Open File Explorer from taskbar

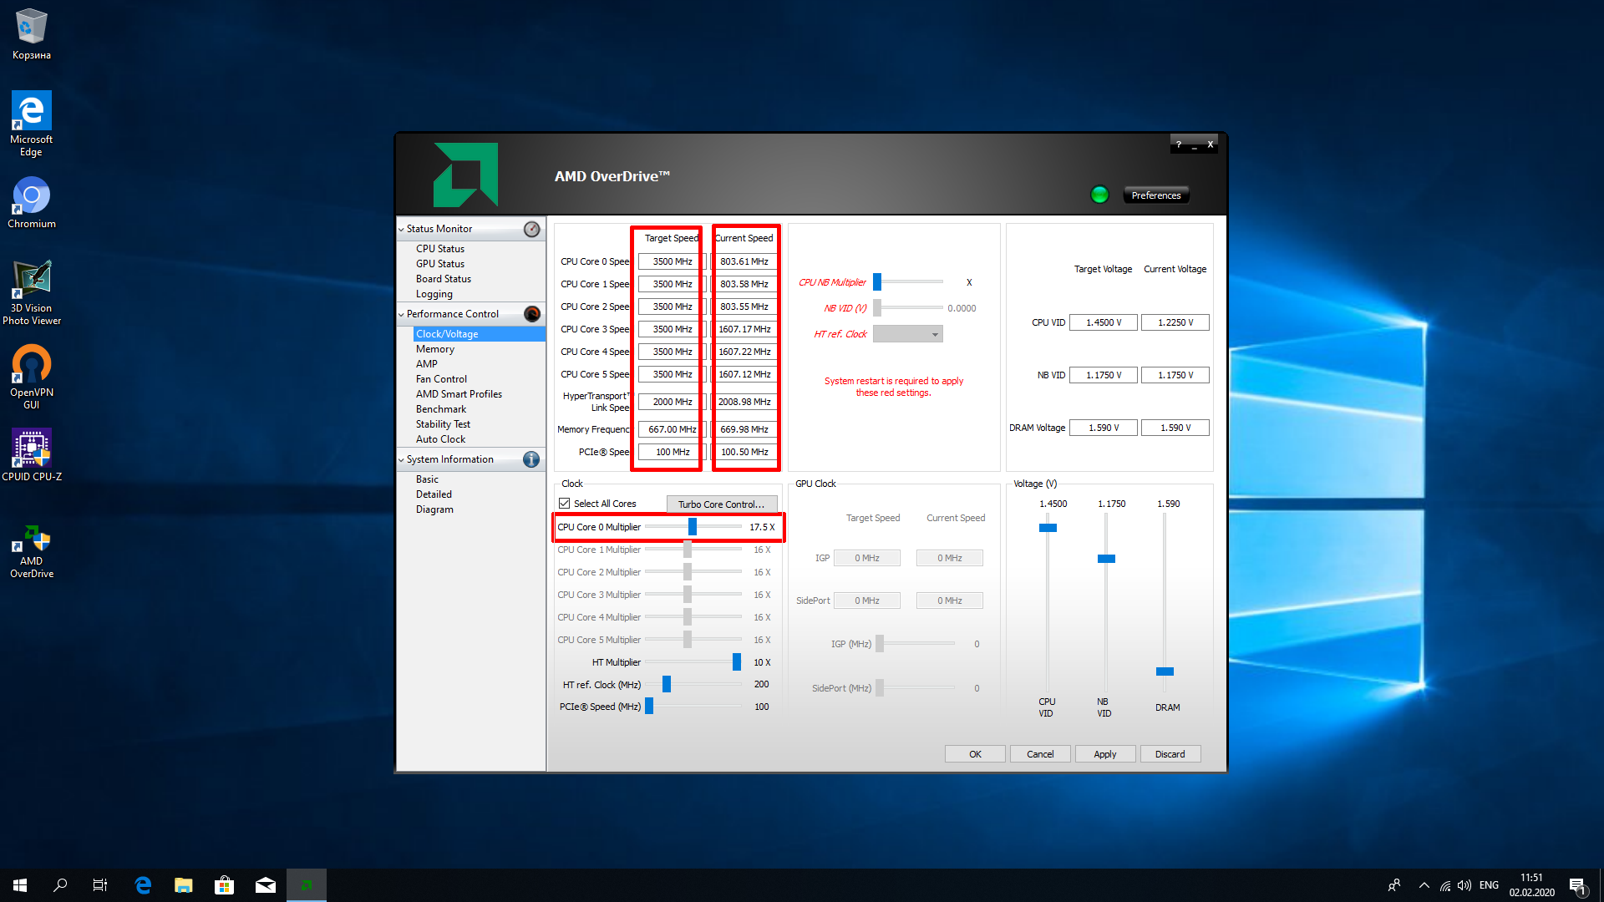coord(184,885)
